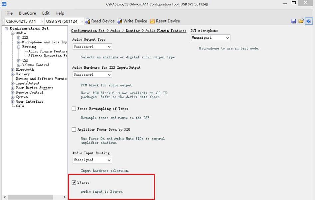Click the tree panel horizontal scrollbar right arrow
315x200 pixels.
pyautogui.click(x=65, y=197)
